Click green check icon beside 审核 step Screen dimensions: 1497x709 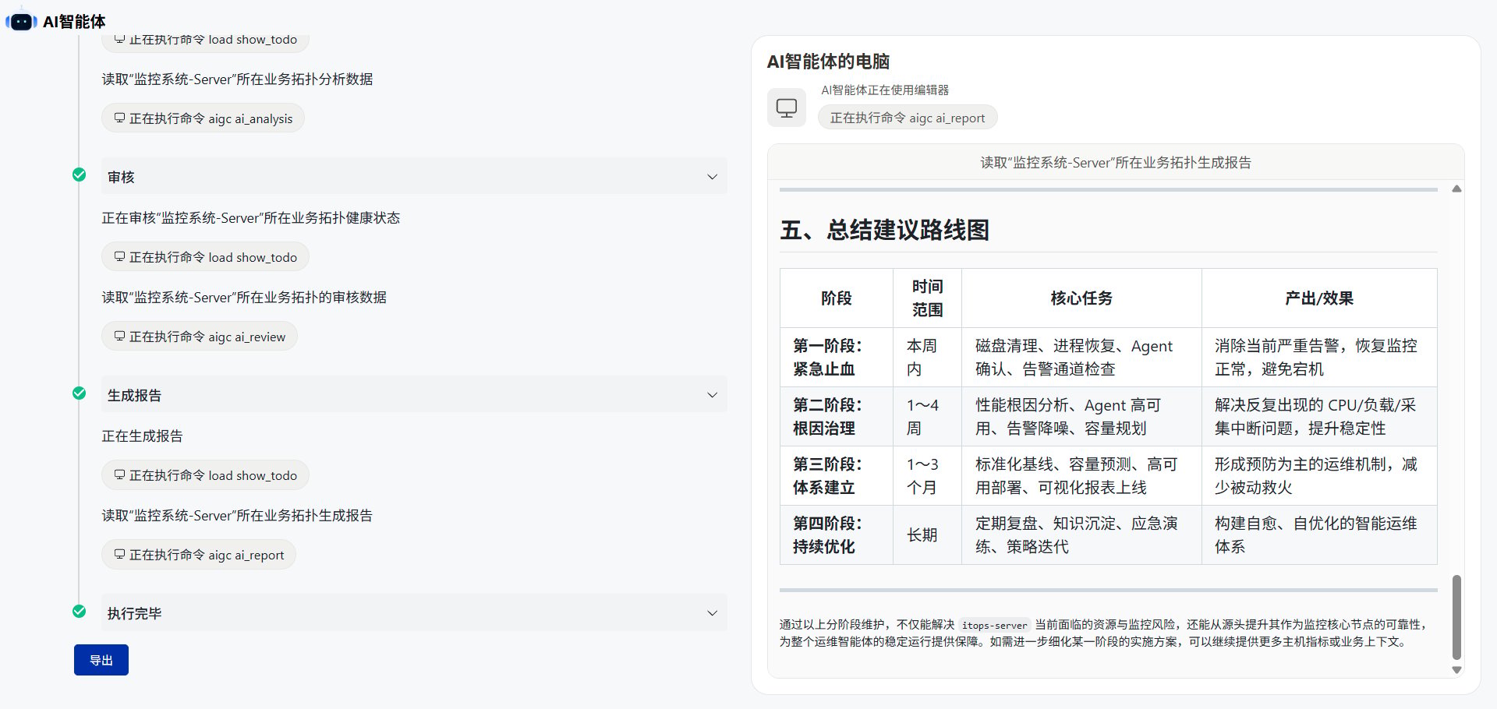(79, 175)
